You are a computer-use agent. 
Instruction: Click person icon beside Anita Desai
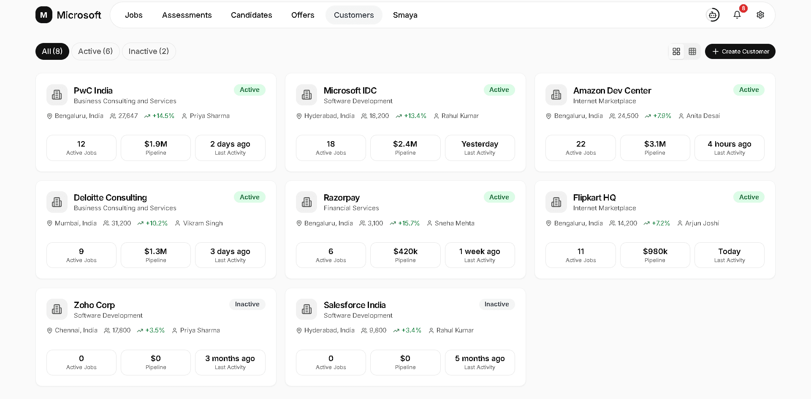tap(681, 116)
